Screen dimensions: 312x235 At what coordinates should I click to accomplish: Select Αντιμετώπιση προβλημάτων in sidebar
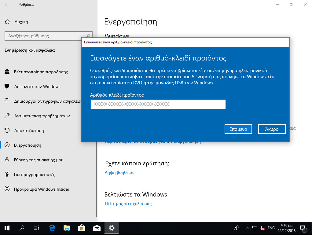[x=42, y=116]
